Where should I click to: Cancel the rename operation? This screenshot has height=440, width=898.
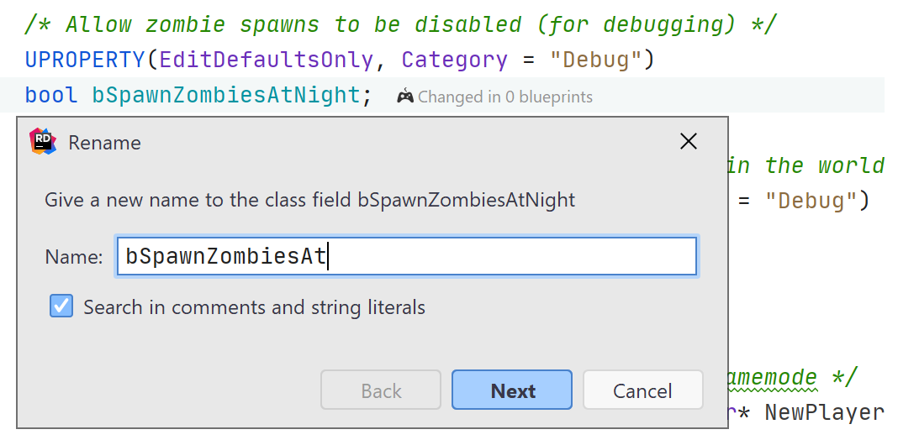(642, 390)
